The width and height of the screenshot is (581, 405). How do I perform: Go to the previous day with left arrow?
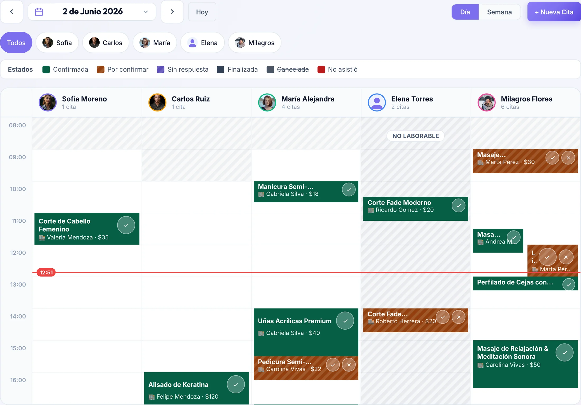12,12
